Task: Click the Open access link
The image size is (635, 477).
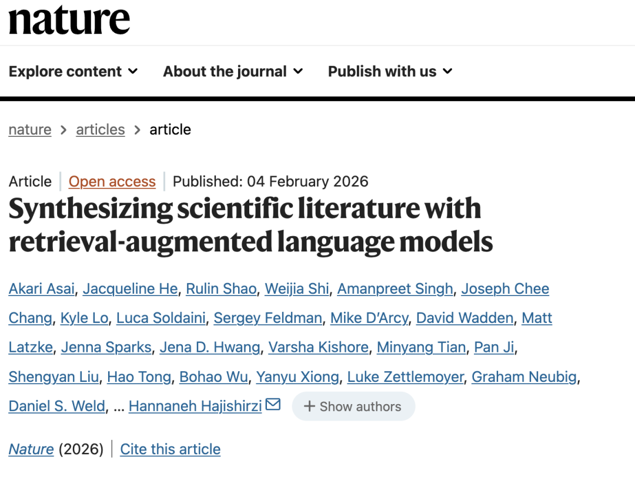Action: (112, 182)
